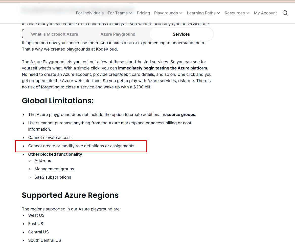
Task: Click the highlighted role definitions limitation
Action: pos(82,146)
